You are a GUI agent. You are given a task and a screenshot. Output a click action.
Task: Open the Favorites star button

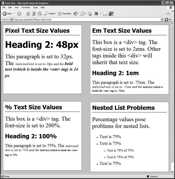pyautogui.click(x=64, y=14)
